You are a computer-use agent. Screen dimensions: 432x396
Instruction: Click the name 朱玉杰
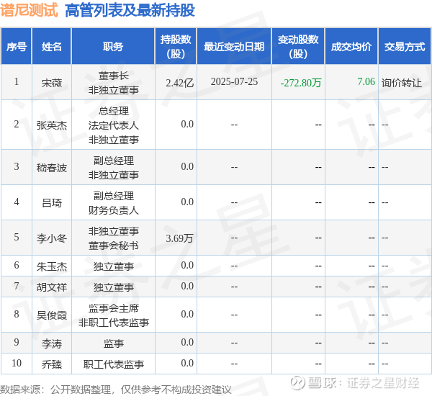[x=52, y=266]
